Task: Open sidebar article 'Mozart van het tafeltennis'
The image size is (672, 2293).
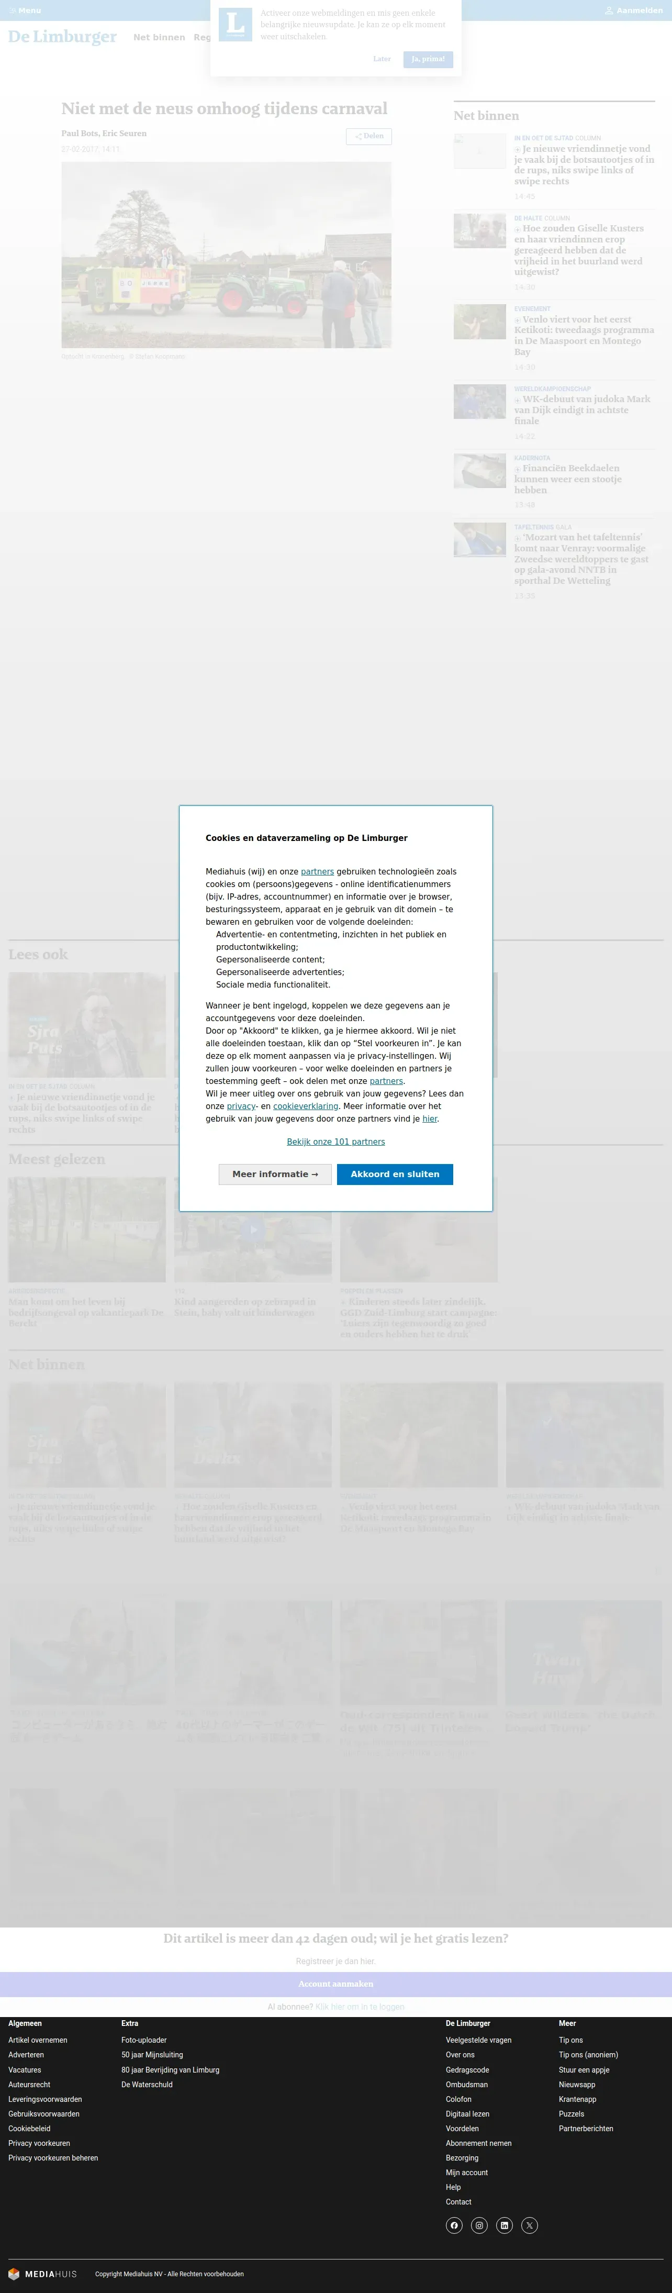Action: pyautogui.click(x=582, y=559)
